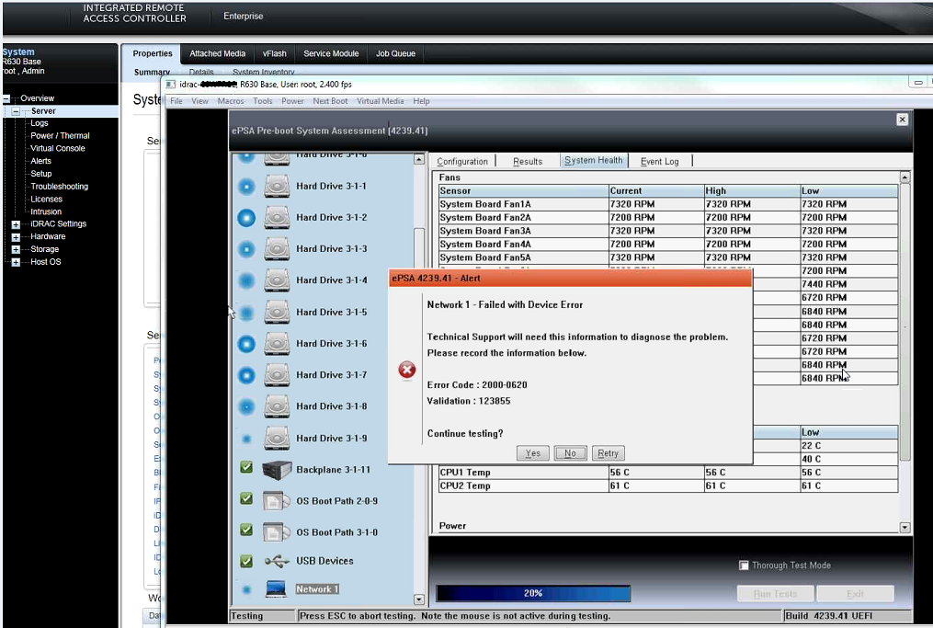The image size is (933, 628).
Task: Click the 20% test progress bar
Action: tap(533, 593)
